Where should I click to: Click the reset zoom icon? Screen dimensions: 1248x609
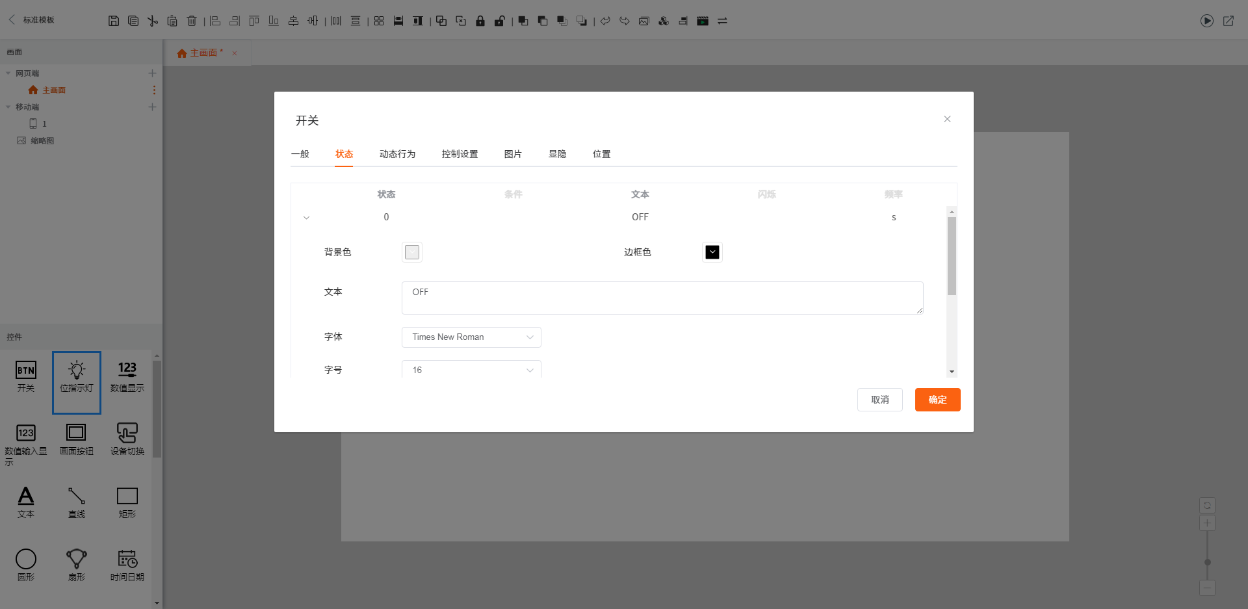(1207, 506)
